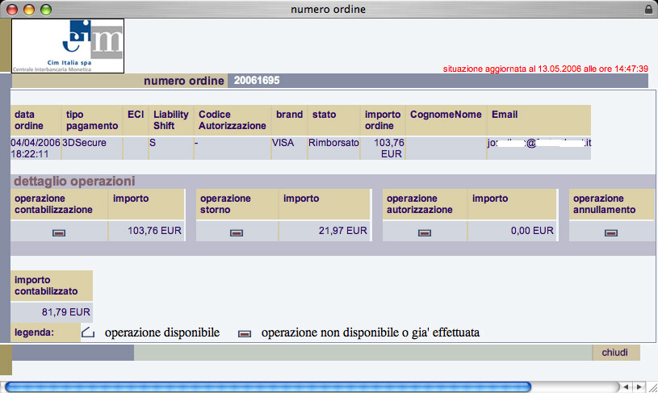The image size is (658, 393).
Task: Click the Rimborsato status cell
Action: point(328,143)
